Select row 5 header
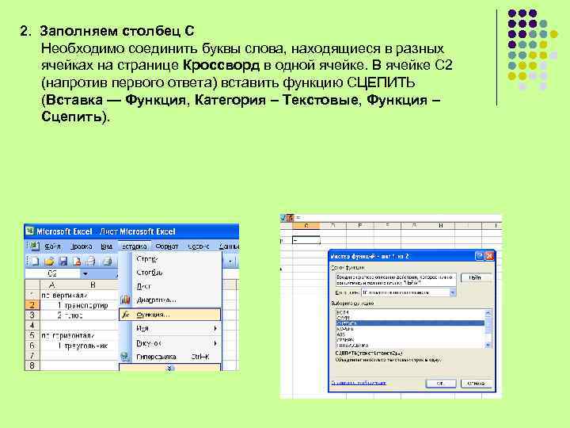 (32, 335)
